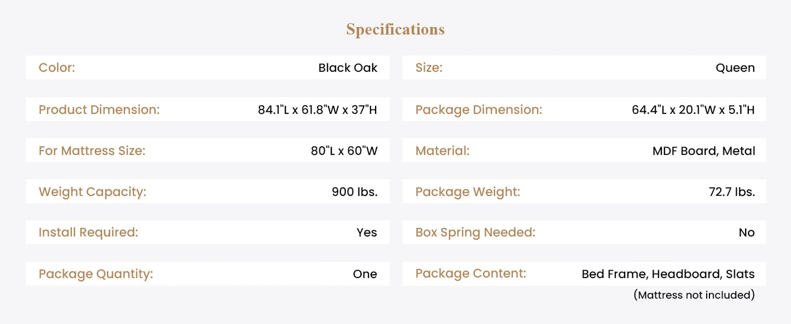Screen dimensions: 791x324
Task: Select the Queen size value
Action: tap(735, 68)
